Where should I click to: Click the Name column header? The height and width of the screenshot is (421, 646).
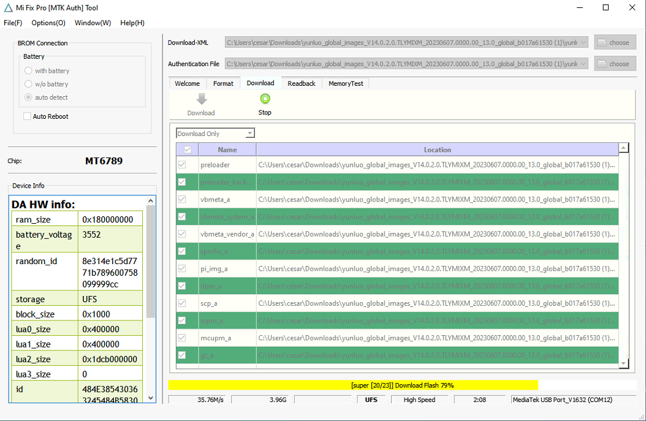tap(227, 150)
